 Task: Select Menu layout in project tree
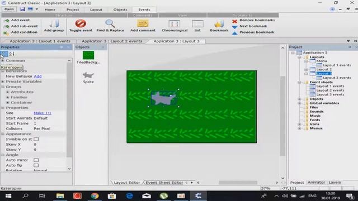click(x=322, y=61)
